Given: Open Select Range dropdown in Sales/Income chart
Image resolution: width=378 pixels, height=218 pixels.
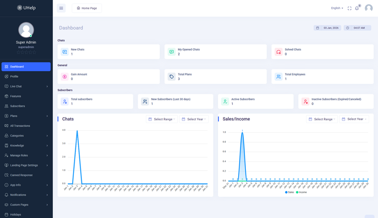Looking at the screenshot, I should click(x=322, y=119).
